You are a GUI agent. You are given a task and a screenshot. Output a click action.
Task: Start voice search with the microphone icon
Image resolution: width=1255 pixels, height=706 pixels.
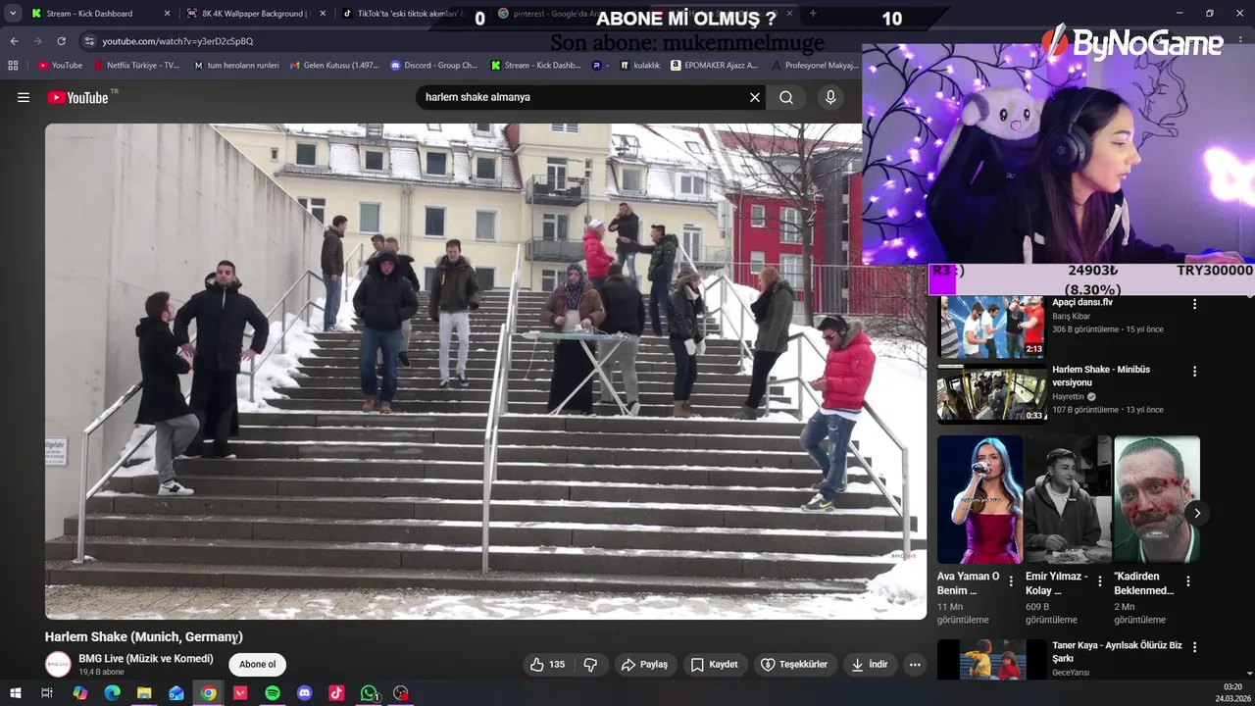click(x=830, y=97)
